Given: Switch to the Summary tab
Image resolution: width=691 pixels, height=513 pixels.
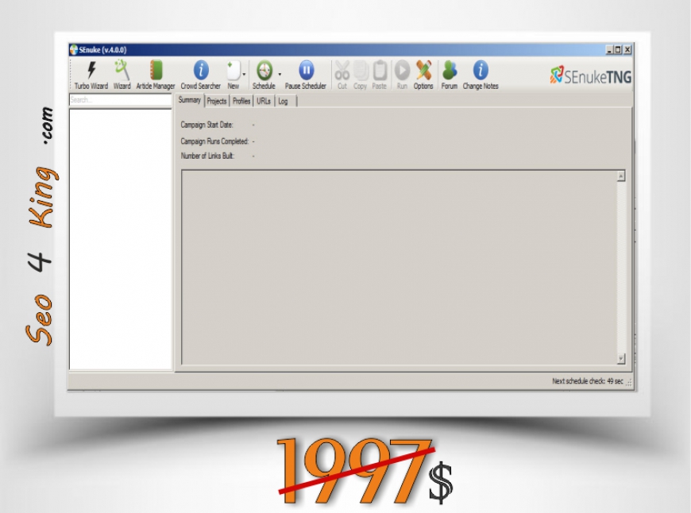Looking at the screenshot, I should click(x=190, y=100).
